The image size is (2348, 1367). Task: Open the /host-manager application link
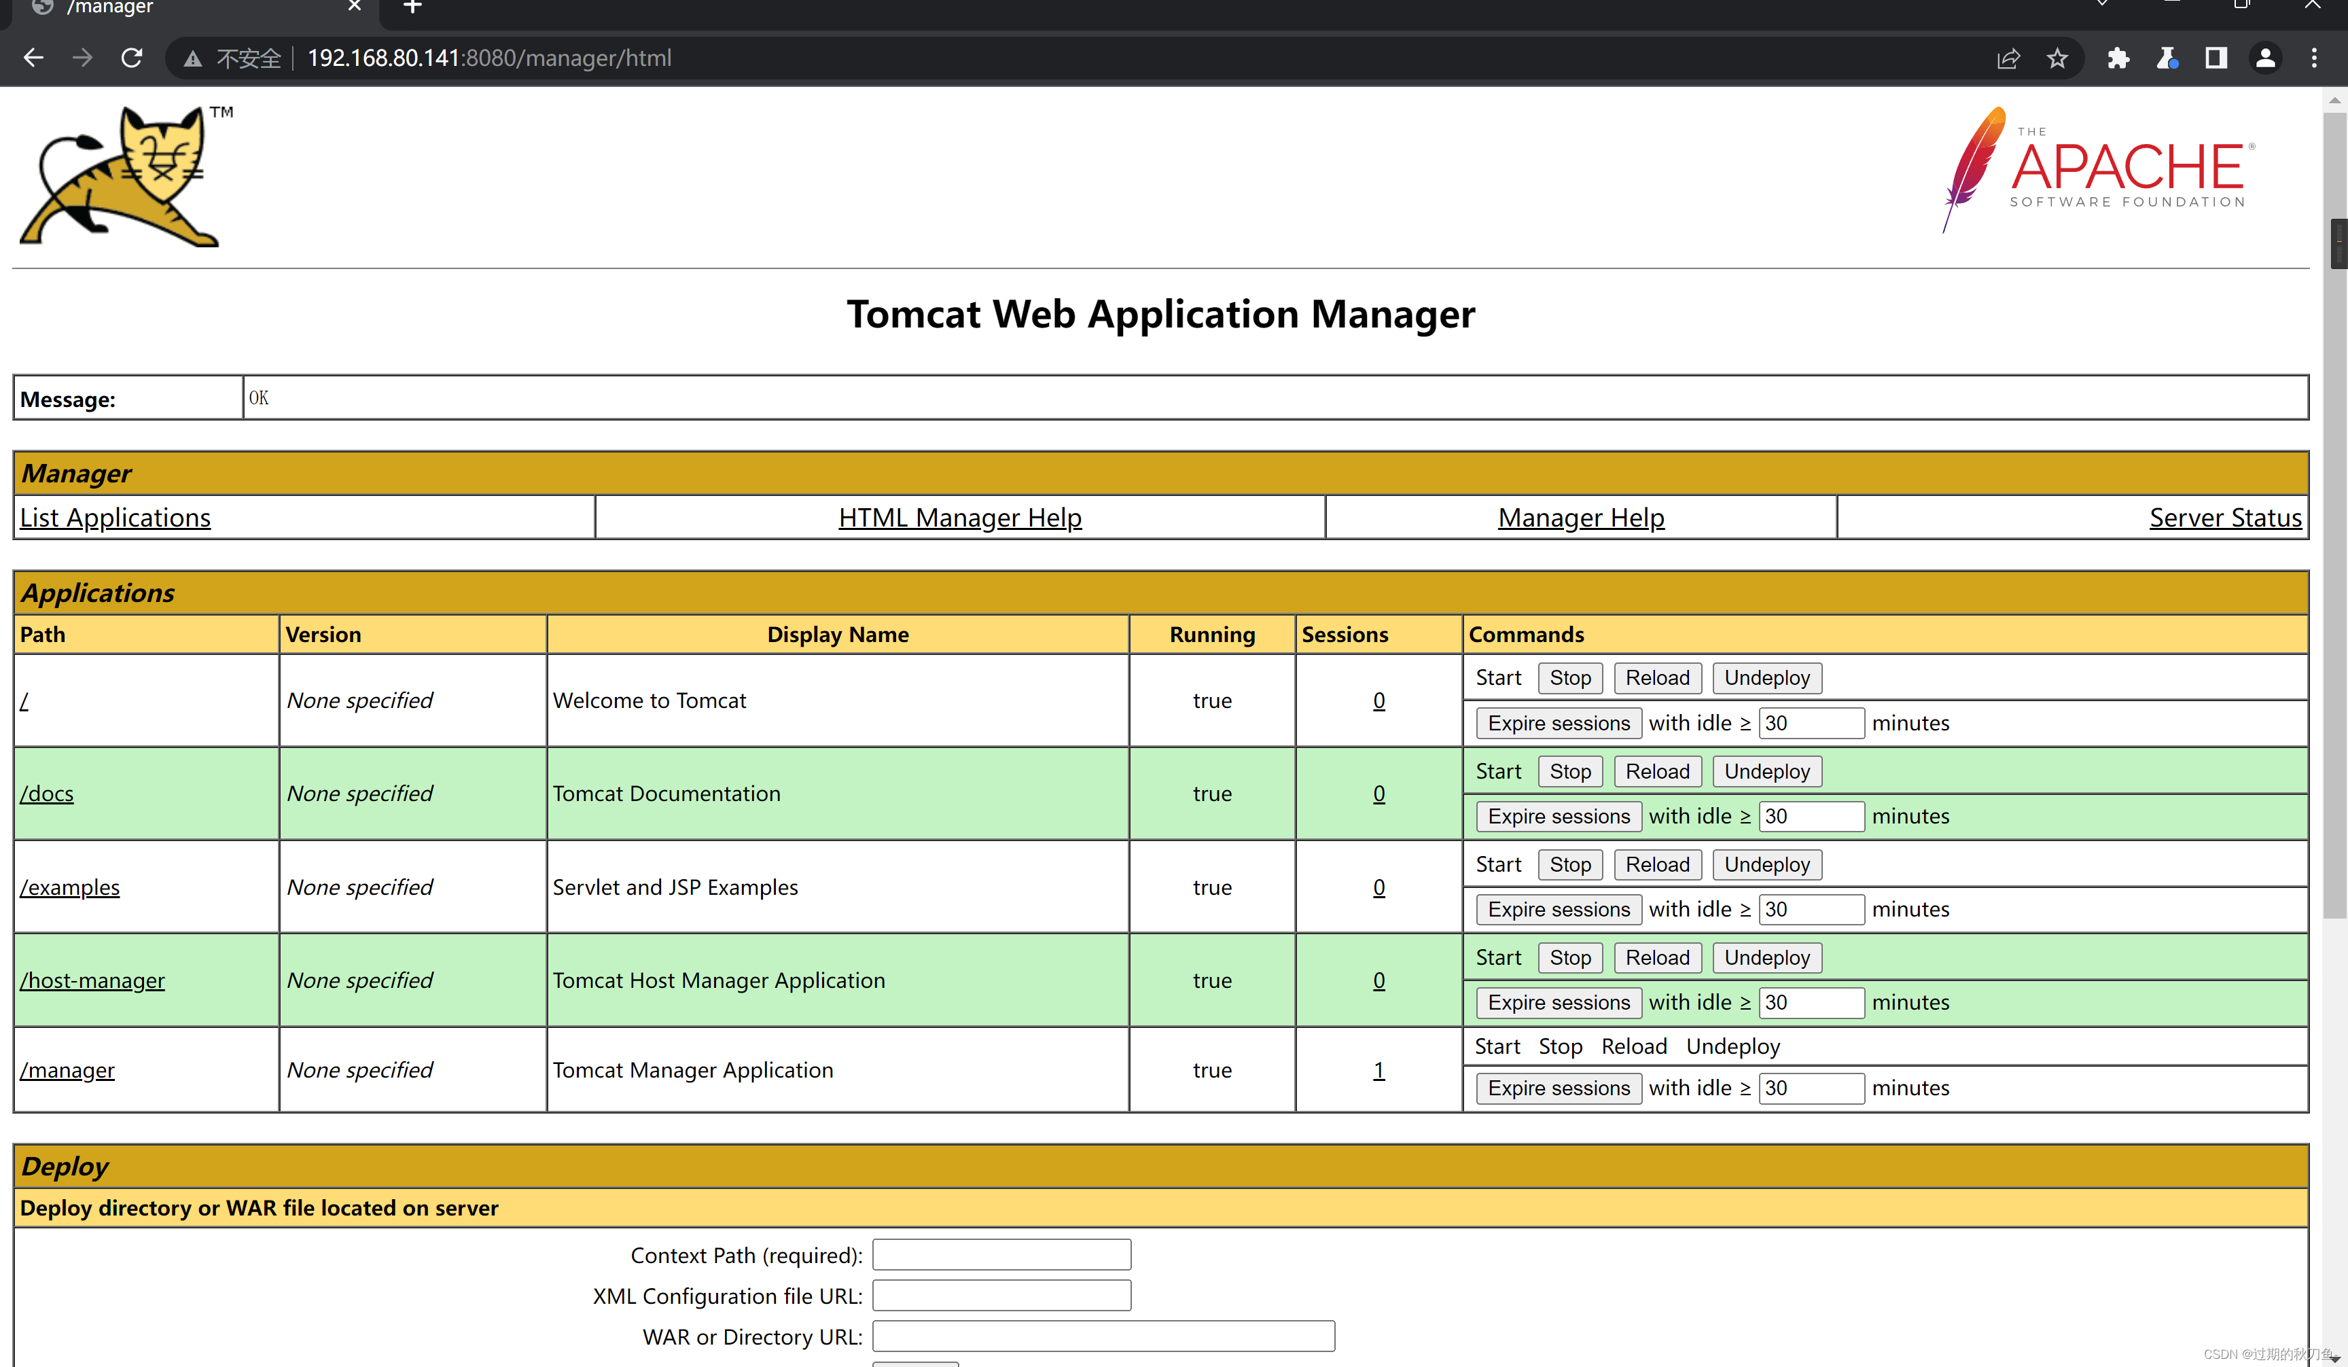(x=92, y=980)
